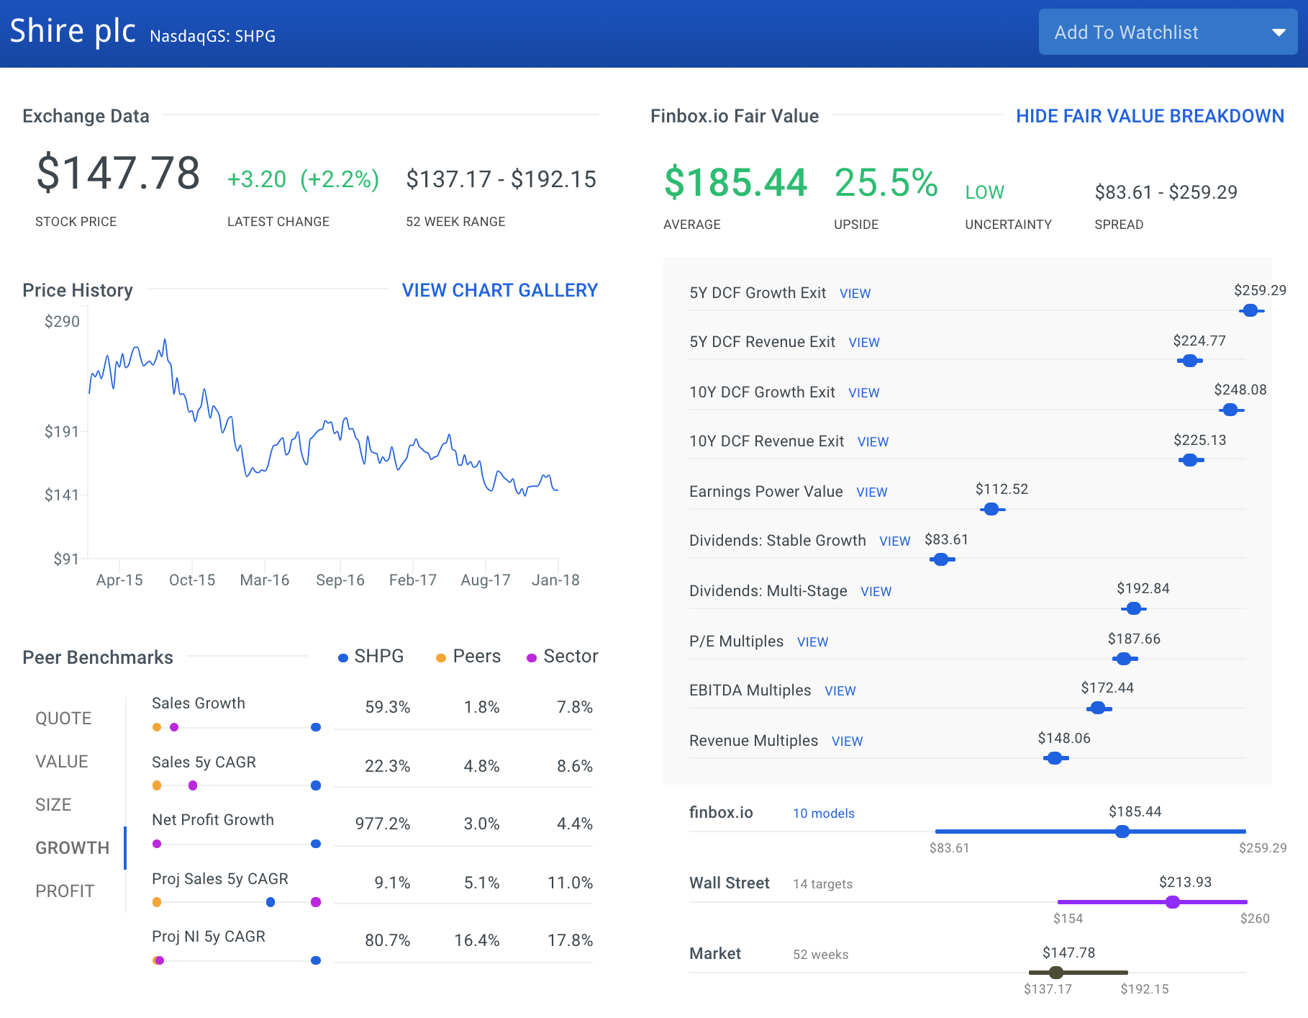Hide the fair value breakdown
The image size is (1308, 1018).
pos(1150,116)
